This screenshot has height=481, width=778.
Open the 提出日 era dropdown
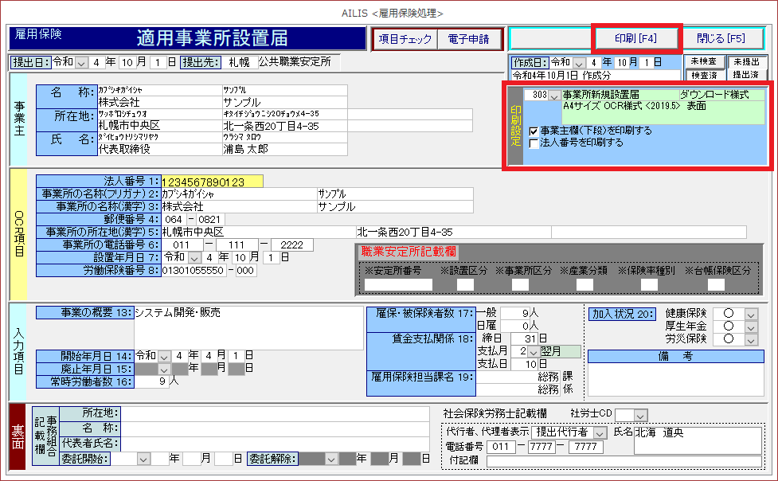coord(88,62)
